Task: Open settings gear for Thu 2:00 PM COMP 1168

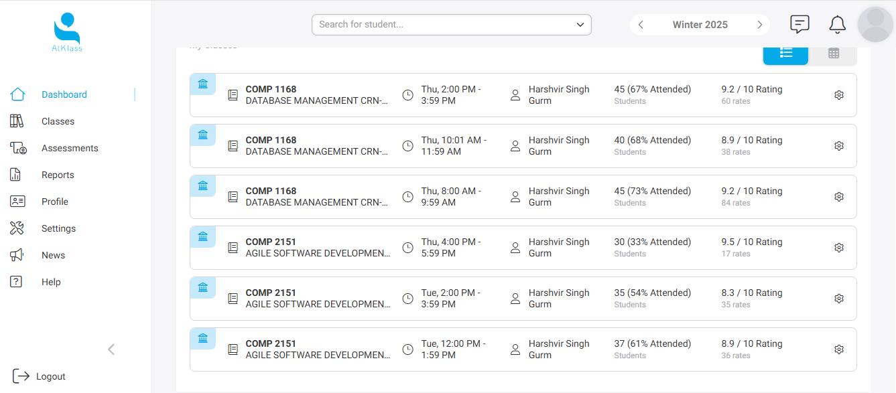Action: click(838, 95)
